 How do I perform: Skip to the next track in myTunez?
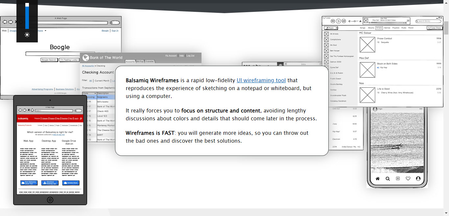pos(344,21)
